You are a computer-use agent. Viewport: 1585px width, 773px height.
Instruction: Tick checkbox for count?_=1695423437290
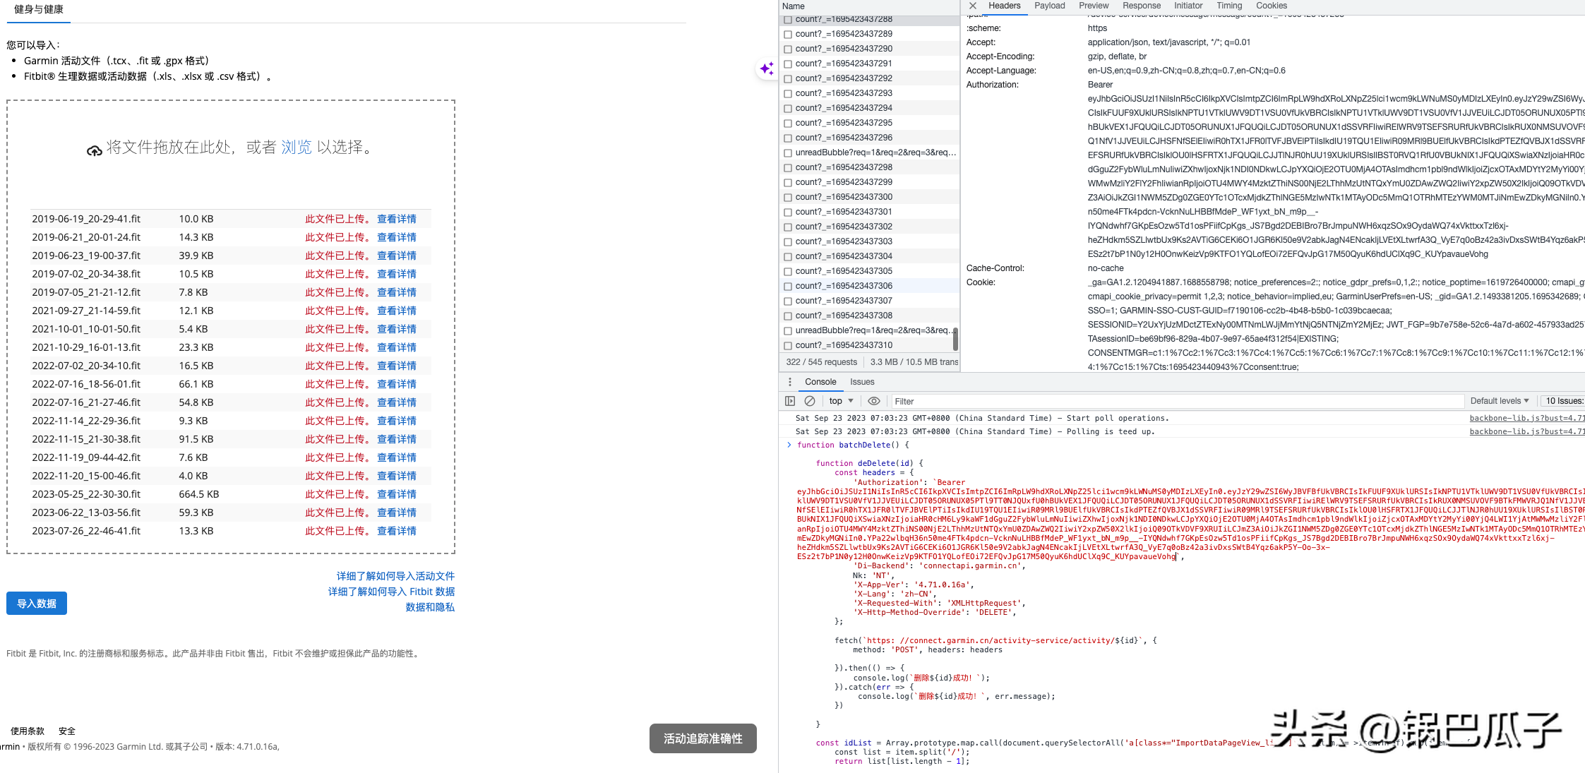pos(788,49)
